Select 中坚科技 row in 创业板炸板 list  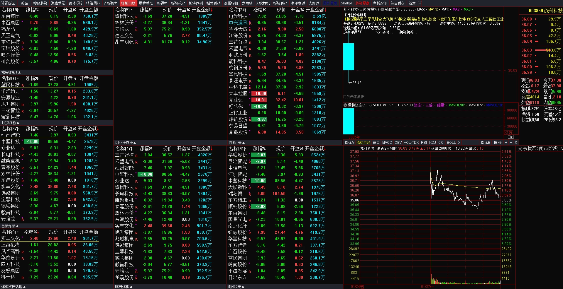124,174
